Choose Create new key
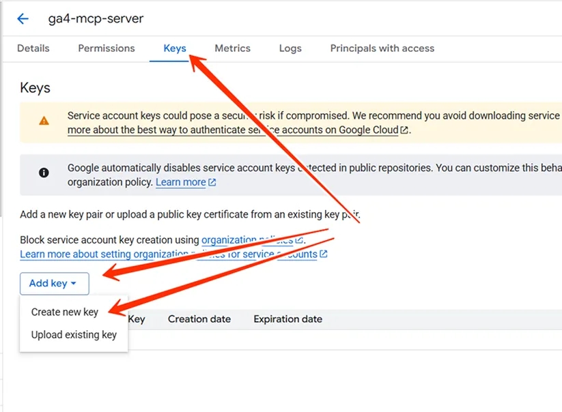The width and height of the screenshot is (562, 412). pos(64,312)
